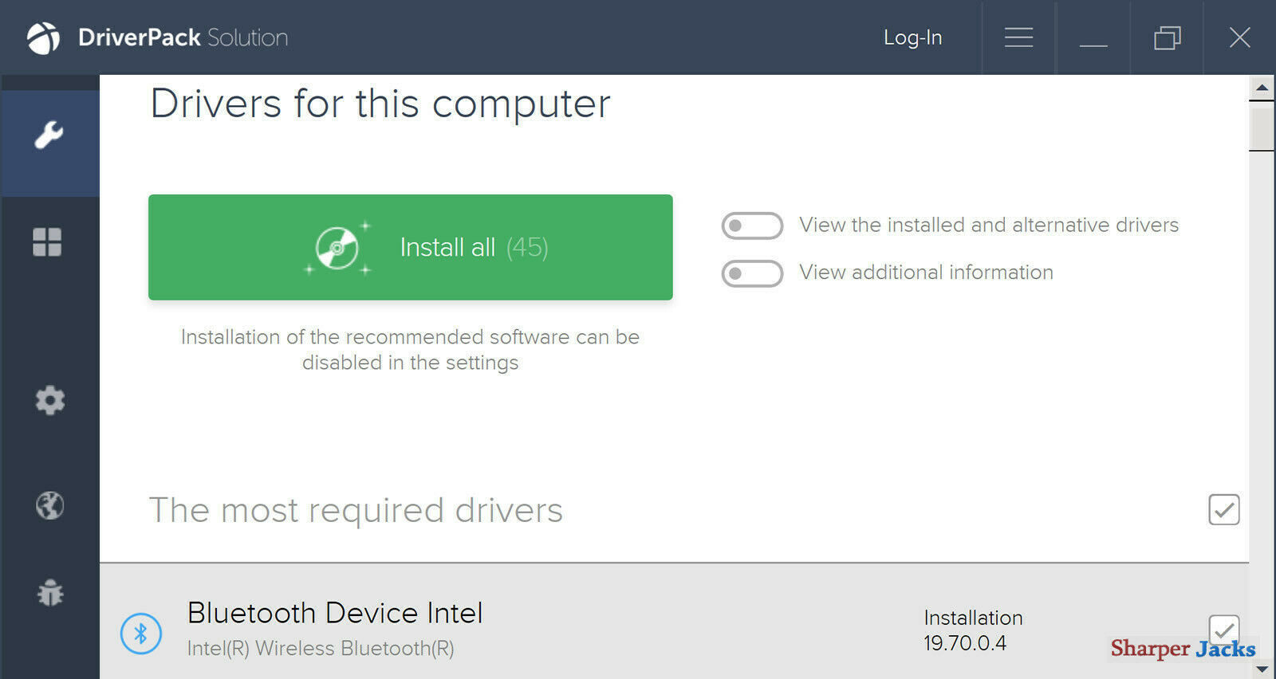The height and width of the screenshot is (679, 1276).
Task: Toggle View the installed and alternative drivers
Action: tap(752, 226)
